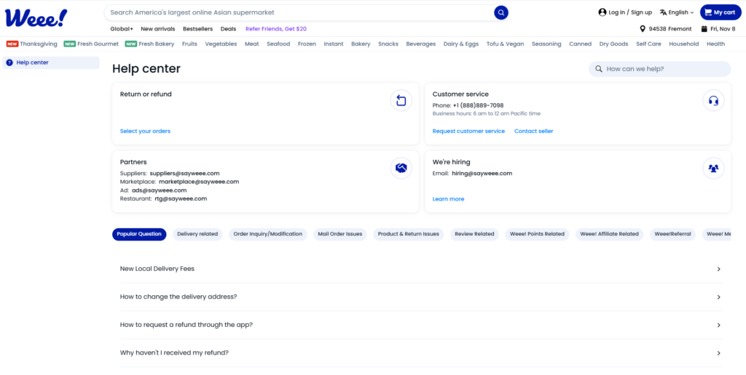Screen dimensions: 746x375
Task: Open the Vegetables category
Action: [221, 44]
